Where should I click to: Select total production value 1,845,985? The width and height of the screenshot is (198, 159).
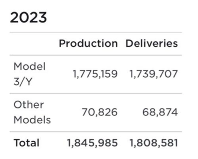(x=92, y=143)
